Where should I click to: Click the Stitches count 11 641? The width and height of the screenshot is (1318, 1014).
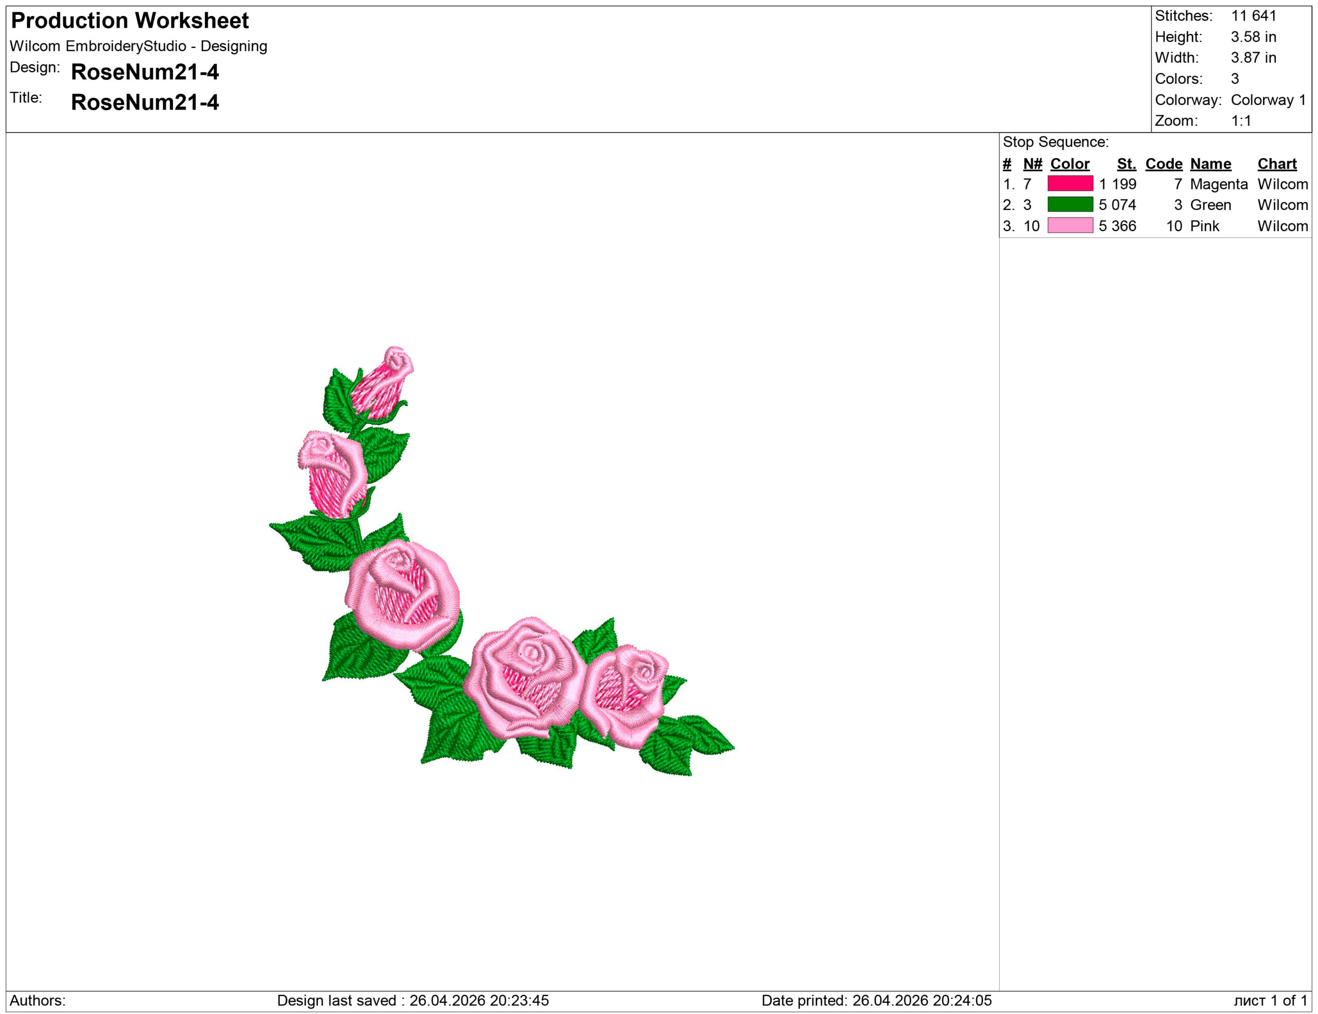click(x=1254, y=15)
